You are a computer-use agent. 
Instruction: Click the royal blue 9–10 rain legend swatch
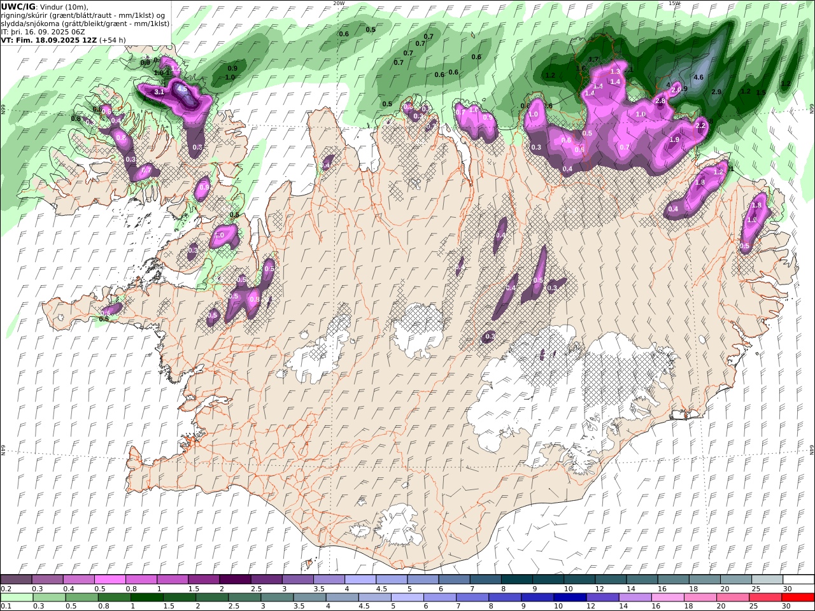537,598
